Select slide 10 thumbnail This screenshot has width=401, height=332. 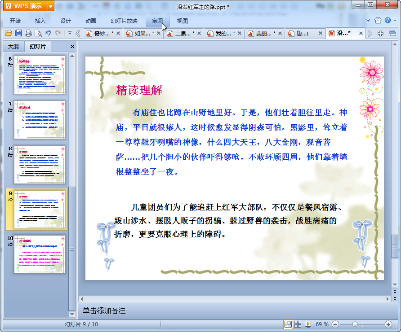[x=40, y=254]
